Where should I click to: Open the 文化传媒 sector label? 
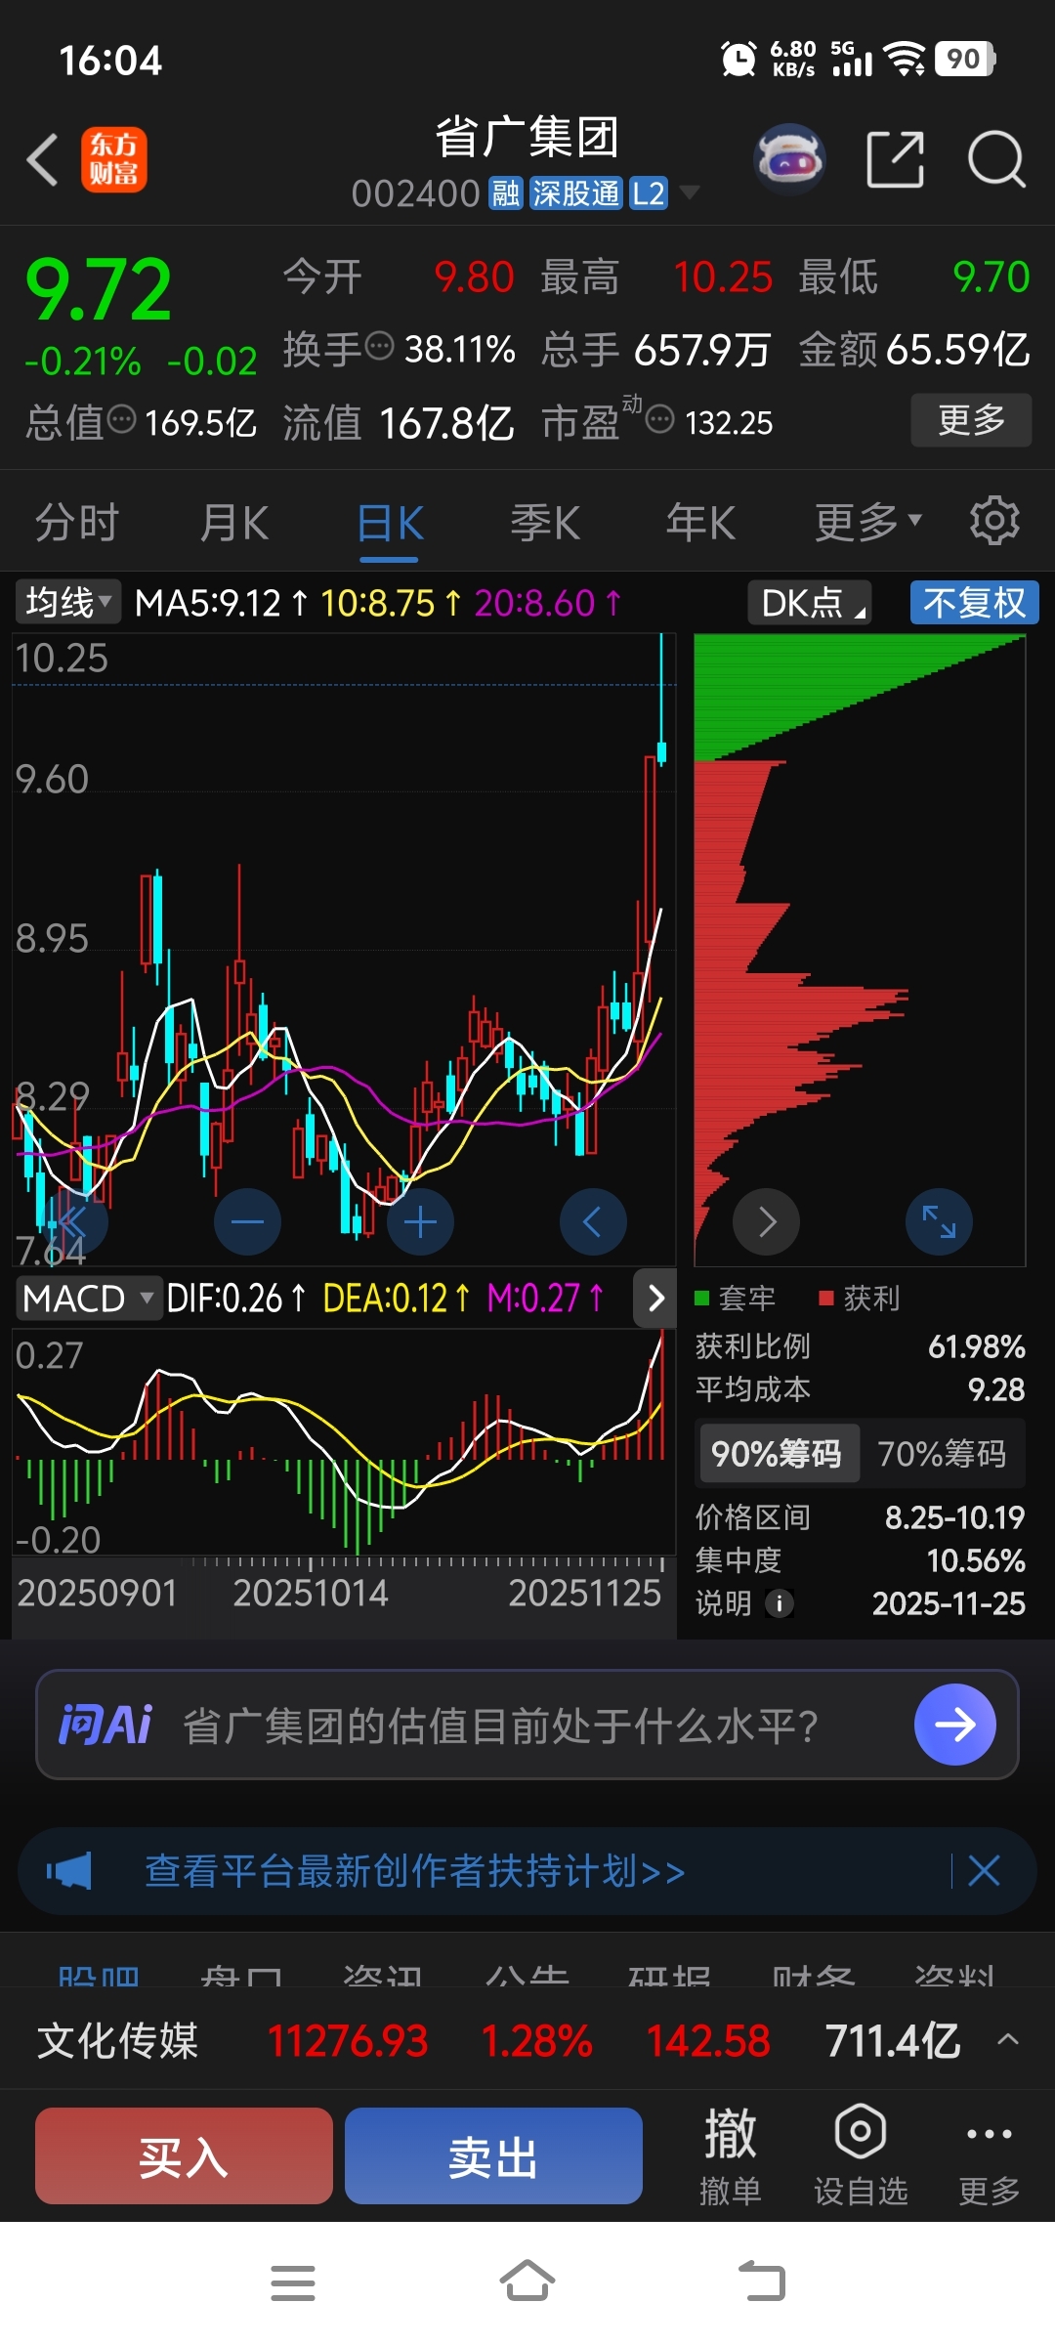pyautogui.click(x=117, y=2040)
